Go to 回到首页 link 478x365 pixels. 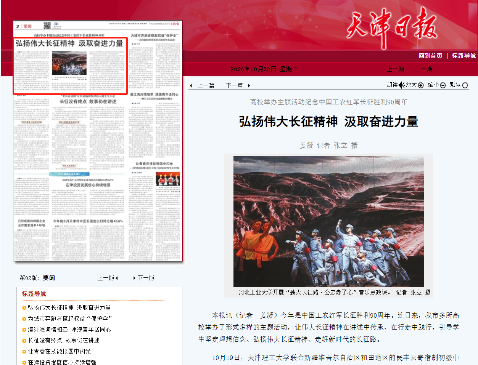(430, 56)
